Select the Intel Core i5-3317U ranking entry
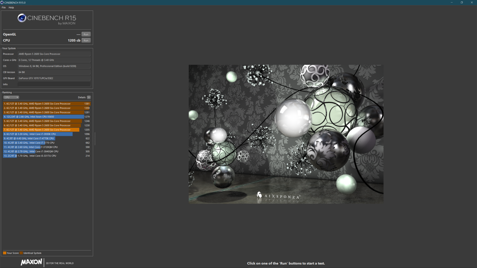 click(47, 156)
